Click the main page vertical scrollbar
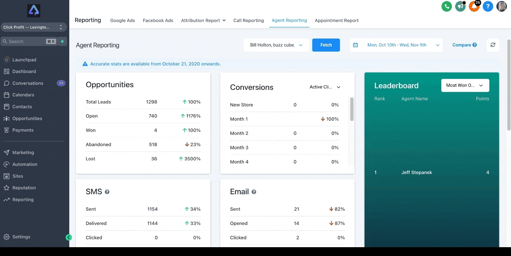511x256 pixels. (x=509, y=85)
